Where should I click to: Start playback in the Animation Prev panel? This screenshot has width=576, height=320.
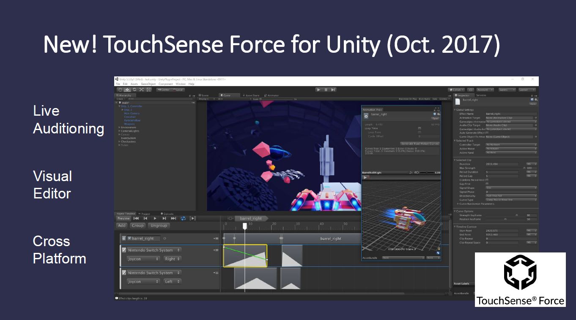pyautogui.click(x=365, y=178)
